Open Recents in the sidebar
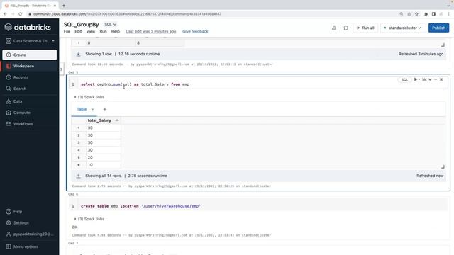 21,77
